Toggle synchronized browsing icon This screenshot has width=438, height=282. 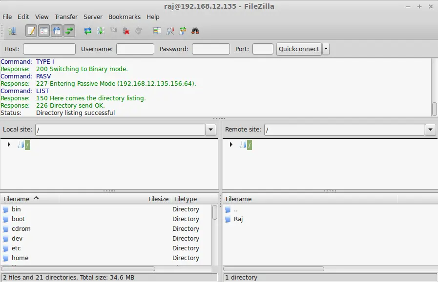[x=183, y=31]
